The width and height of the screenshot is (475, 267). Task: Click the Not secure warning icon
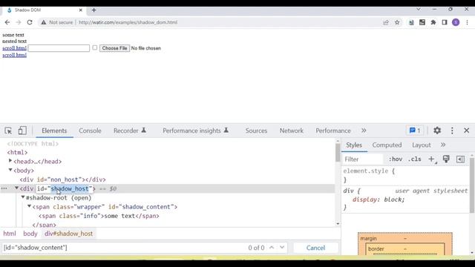44,22
